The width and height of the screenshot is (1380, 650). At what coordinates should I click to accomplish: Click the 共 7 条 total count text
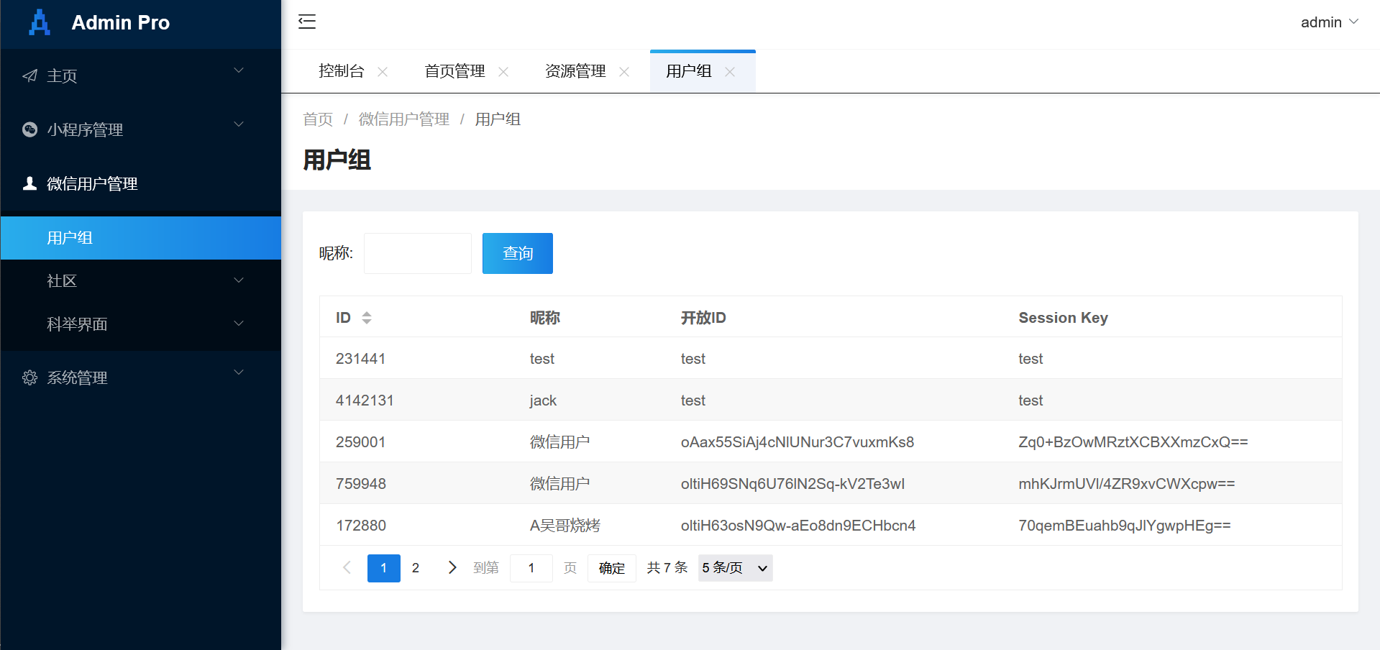click(x=667, y=567)
